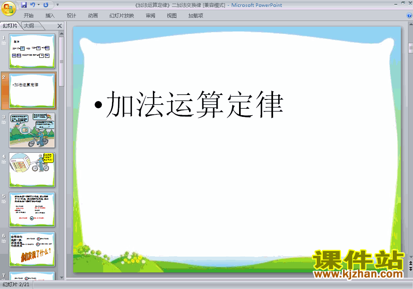The width and height of the screenshot is (413, 289).
Task: Select slide 6 thumbnail
Action: [32, 249]
